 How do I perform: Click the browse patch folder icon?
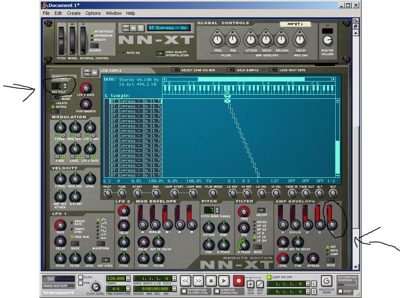coord(133,28)
